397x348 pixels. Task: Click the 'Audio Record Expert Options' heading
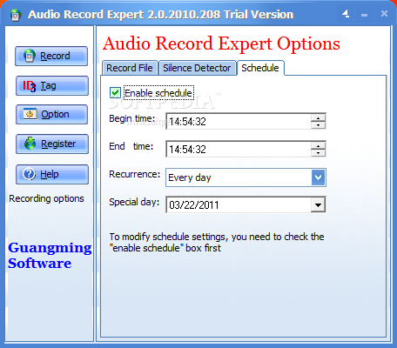pyautogui.click(x=221, y=43)
